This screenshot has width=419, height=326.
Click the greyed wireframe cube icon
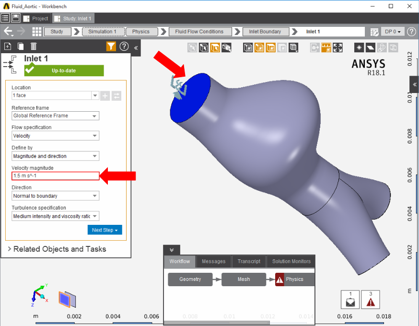tap(393, 48)
